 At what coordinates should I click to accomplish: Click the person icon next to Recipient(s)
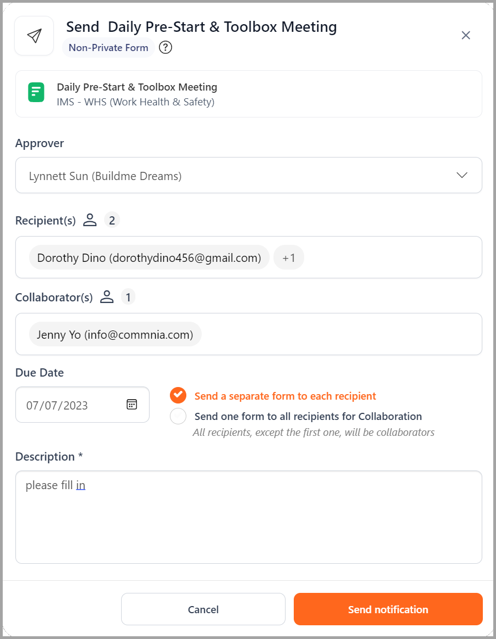pos(90,220)
